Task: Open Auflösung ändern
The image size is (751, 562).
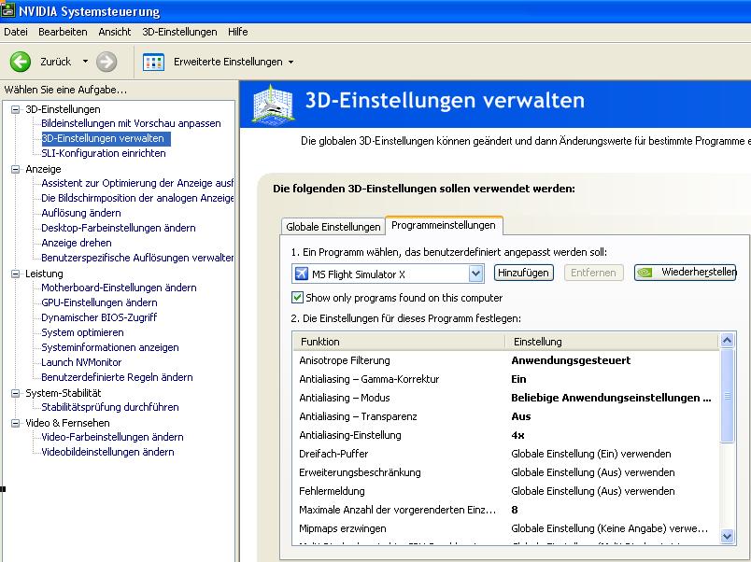Action: [81, 213]
